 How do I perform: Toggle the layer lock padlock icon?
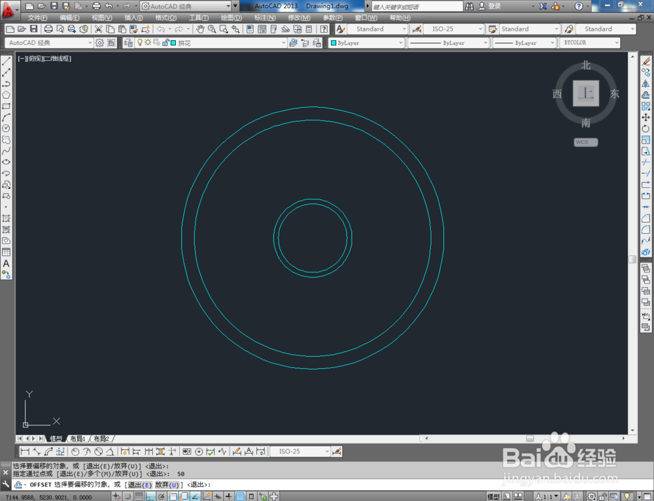pos(165,42)
